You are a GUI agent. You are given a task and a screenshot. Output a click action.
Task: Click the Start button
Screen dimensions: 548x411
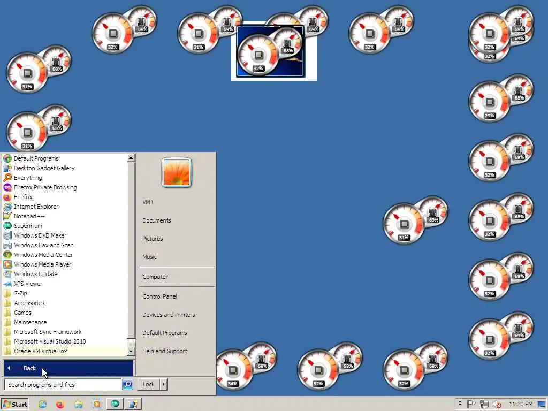(14, 405)
